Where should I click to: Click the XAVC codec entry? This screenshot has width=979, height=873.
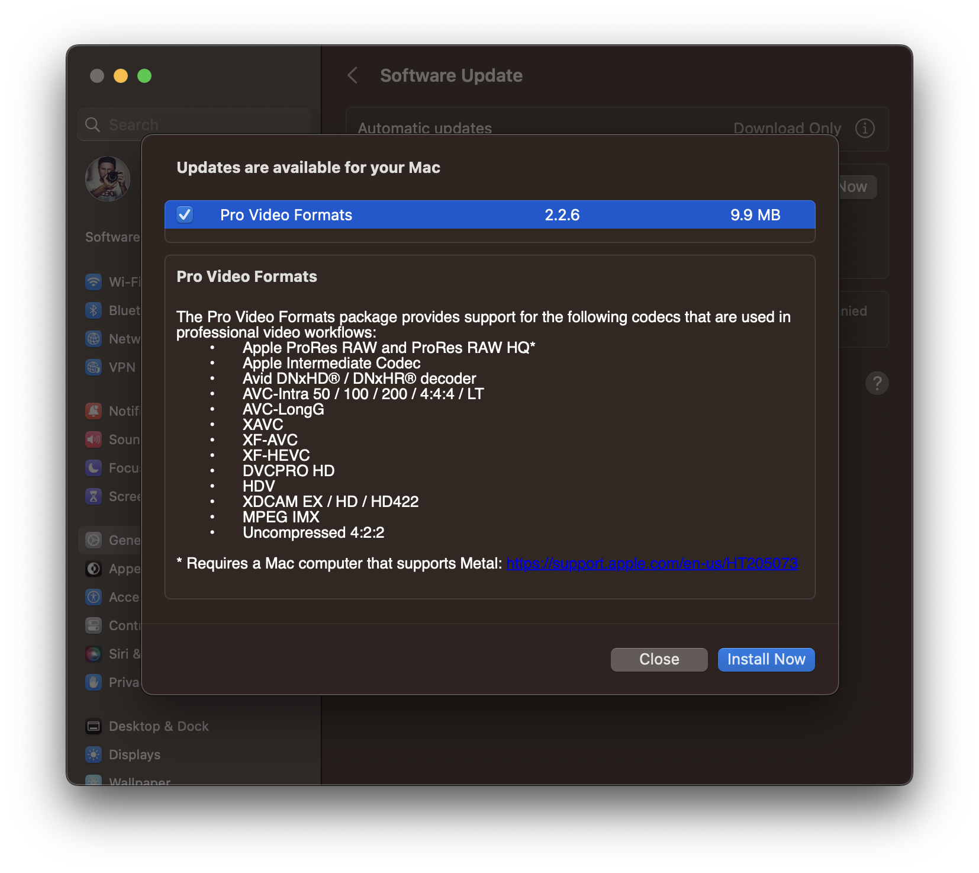tap(263, 425)
